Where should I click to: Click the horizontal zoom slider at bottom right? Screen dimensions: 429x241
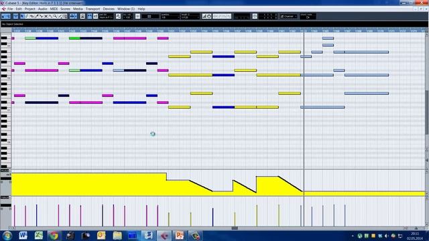(416, 228)
